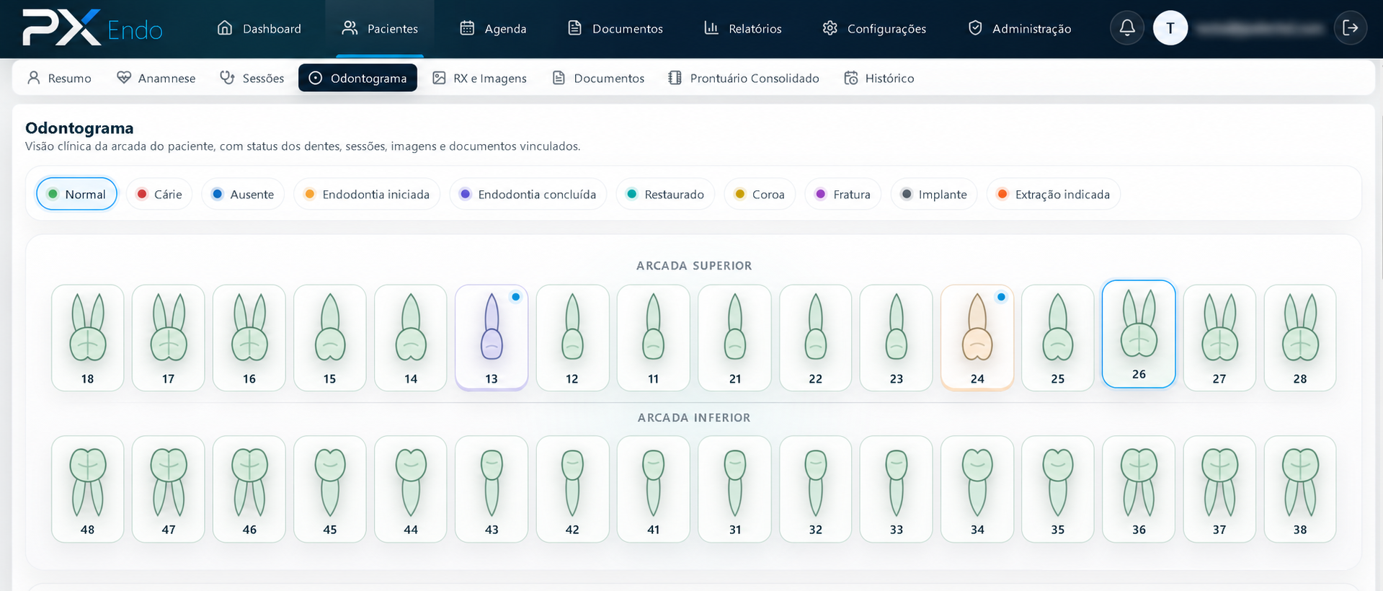Select lower premolar tooth 35
The image size is (1383, 591).
[x=1058, y=489]
